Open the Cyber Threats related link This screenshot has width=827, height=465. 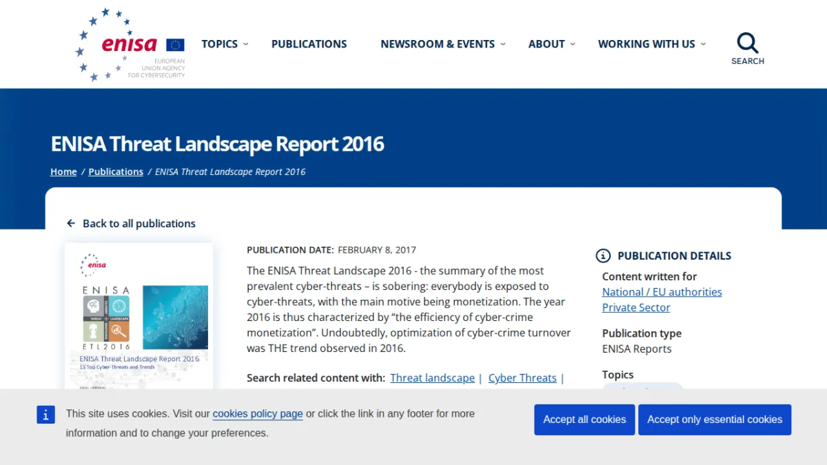[x=522, y=378]
